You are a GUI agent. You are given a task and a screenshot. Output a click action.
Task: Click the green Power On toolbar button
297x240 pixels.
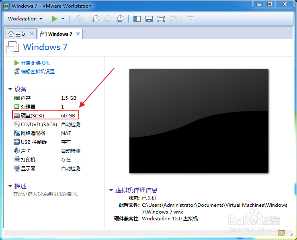coord(54,19)
